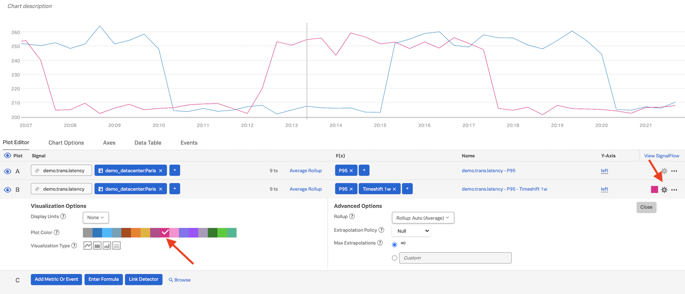
Task: Hide plot B using eye icon
Action: tap(8, 190)
